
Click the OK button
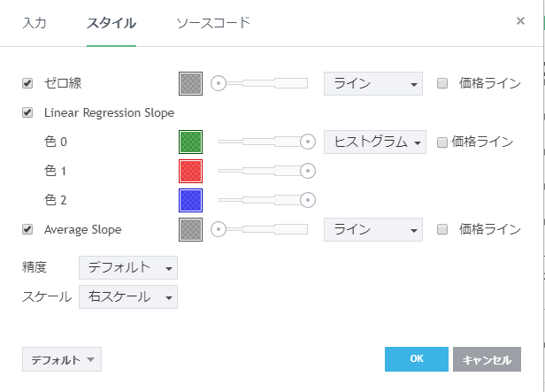[416, 358]
